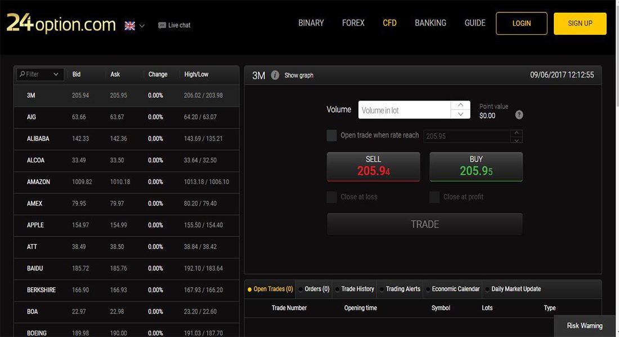The width and height of the screenshot is (619, 337).
Task: Click the SIGN UP button
Action: [580, 23]
